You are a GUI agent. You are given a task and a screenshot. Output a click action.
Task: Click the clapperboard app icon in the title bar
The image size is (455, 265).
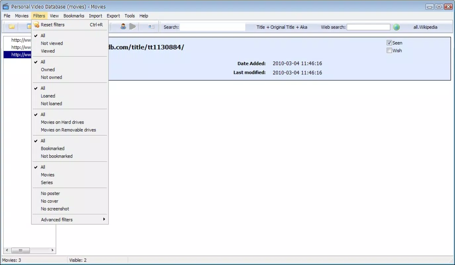[5, 6]
